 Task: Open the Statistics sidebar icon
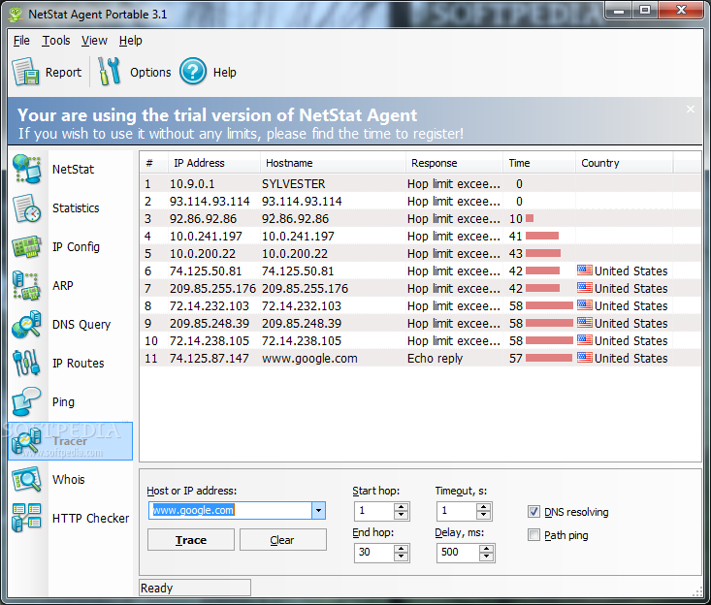(x=27, y=208)
